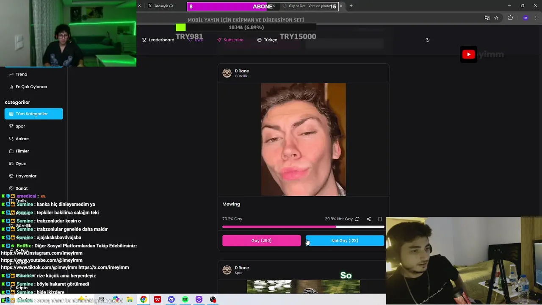The image size is (542, 305).
Task: Click Chrome icon in taskbar
Action: click(144, 299)
